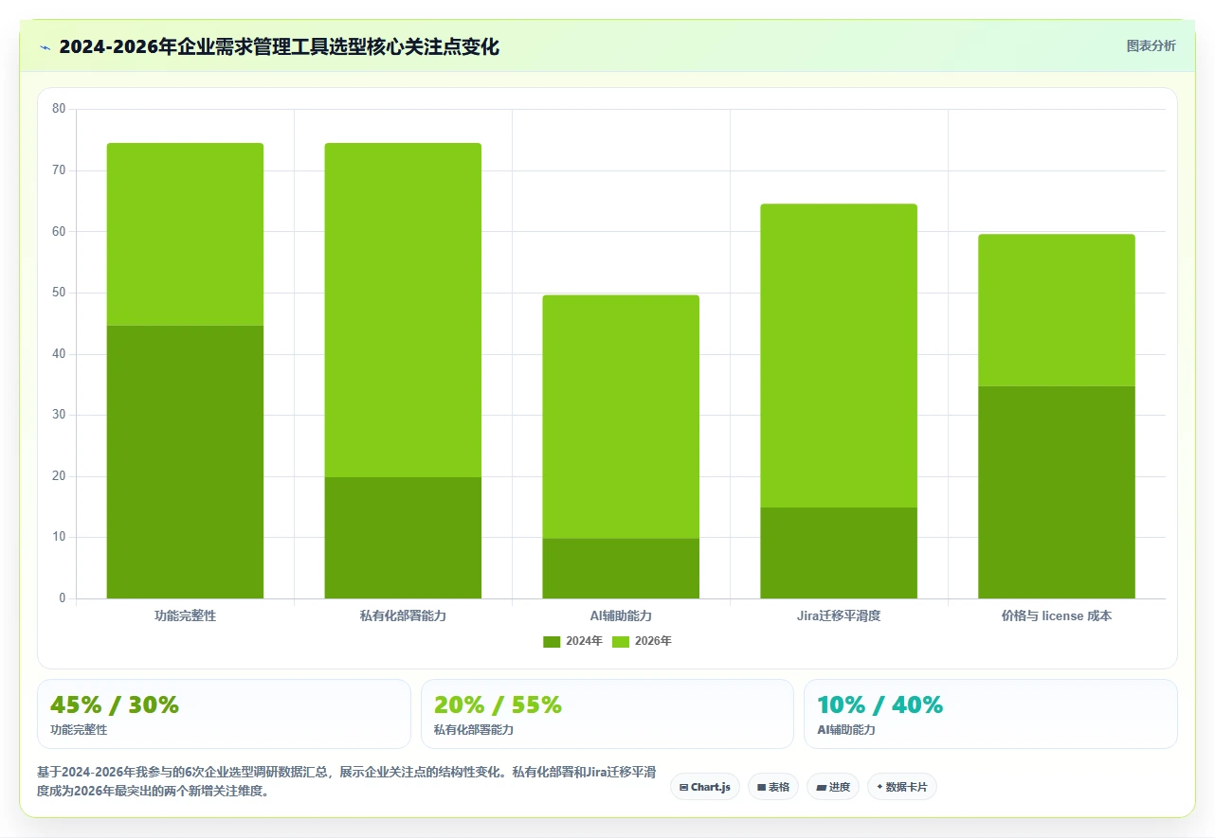Click the 0 y-axis tick value
1215x838 pixels.
(x=63, y=598)
